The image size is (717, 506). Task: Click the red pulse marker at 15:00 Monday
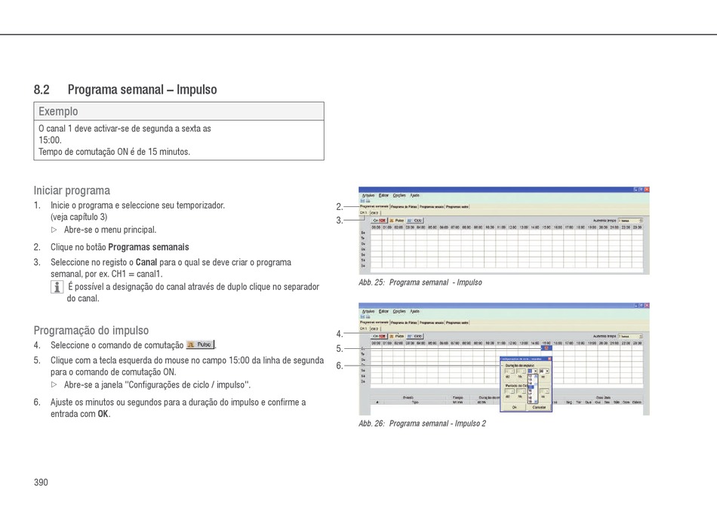(546, 348)
